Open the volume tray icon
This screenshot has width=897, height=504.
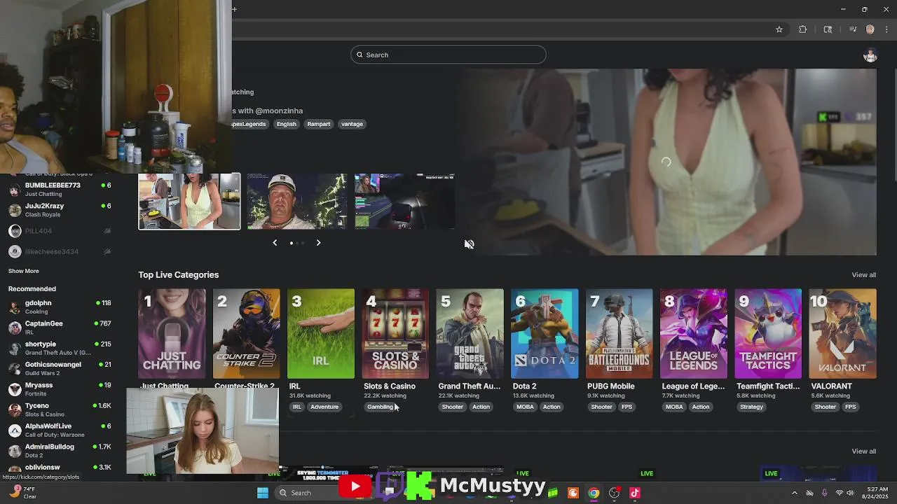coord(850,493)
